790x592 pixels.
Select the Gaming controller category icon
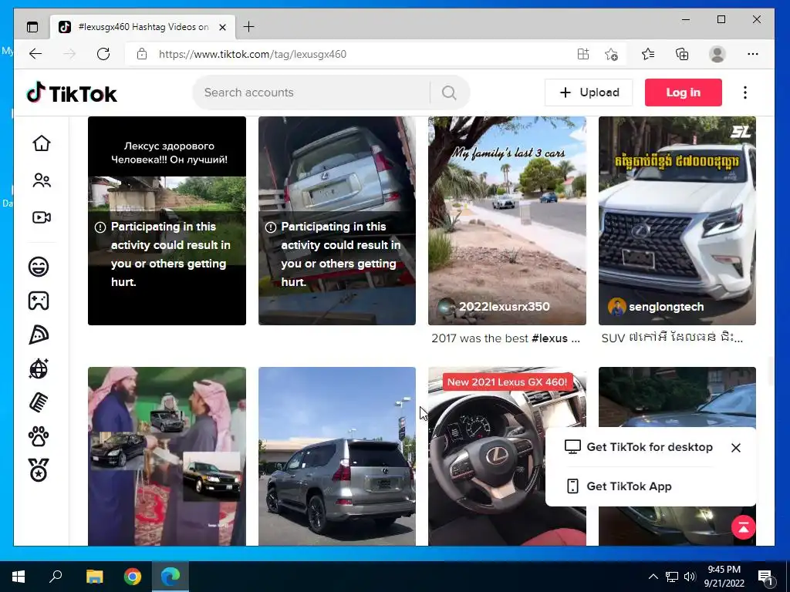pyautogui.click(x=39, y=301)
